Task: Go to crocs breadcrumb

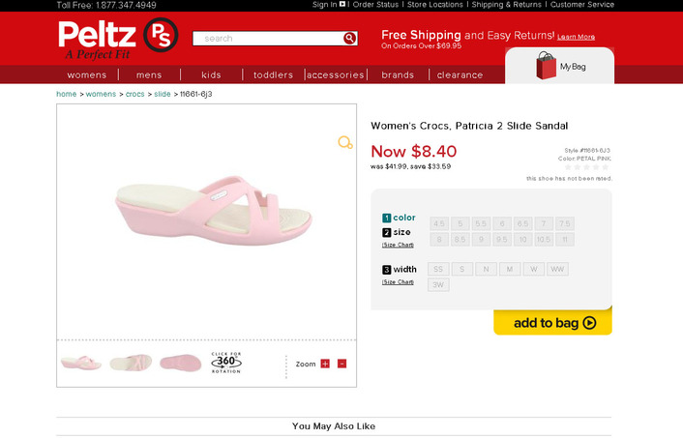Action: tap(134, 94)
